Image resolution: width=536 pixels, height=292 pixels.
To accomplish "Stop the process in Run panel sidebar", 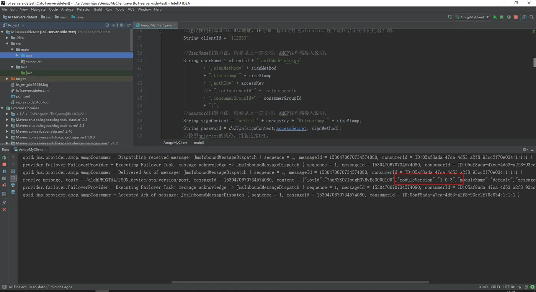I will 4,164.
